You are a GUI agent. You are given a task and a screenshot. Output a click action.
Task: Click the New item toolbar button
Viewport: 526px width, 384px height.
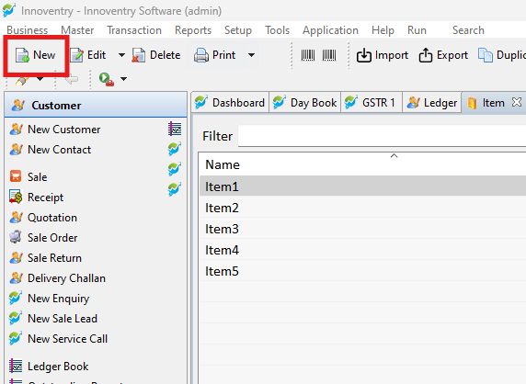[x=35, y=55]
